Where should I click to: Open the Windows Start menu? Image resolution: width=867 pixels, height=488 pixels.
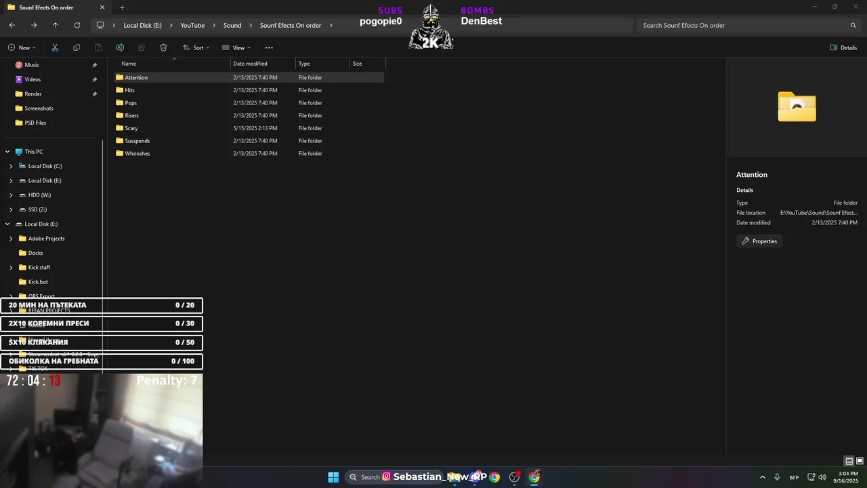tap(333, 477)
